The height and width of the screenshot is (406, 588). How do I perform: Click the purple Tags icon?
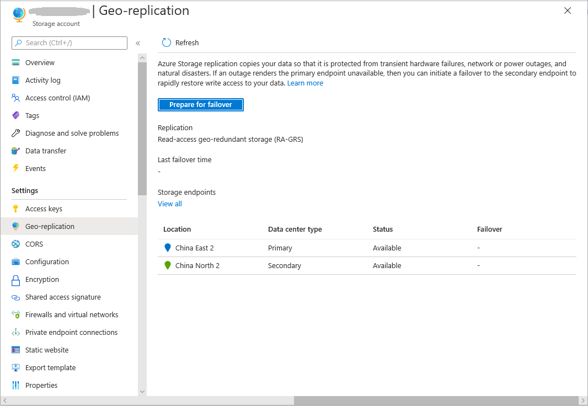click(x=16, y=115)
